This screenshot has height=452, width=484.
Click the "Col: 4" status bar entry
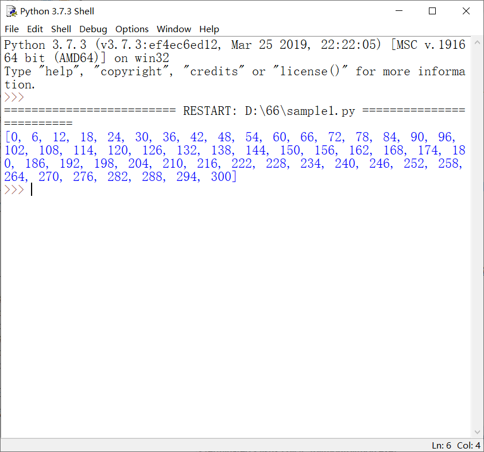tap(468, 446)
